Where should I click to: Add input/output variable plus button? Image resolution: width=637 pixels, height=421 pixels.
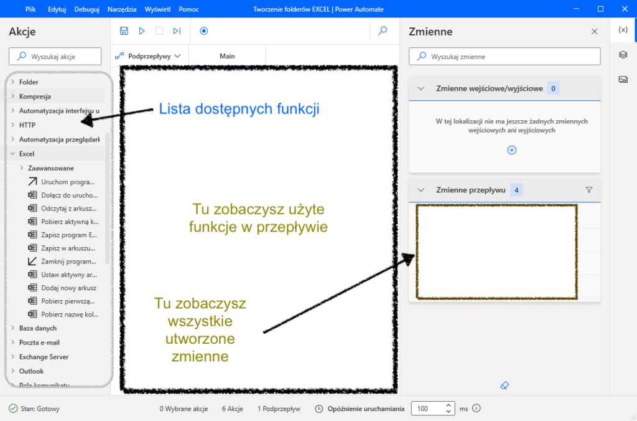click(x=512, y=150)
